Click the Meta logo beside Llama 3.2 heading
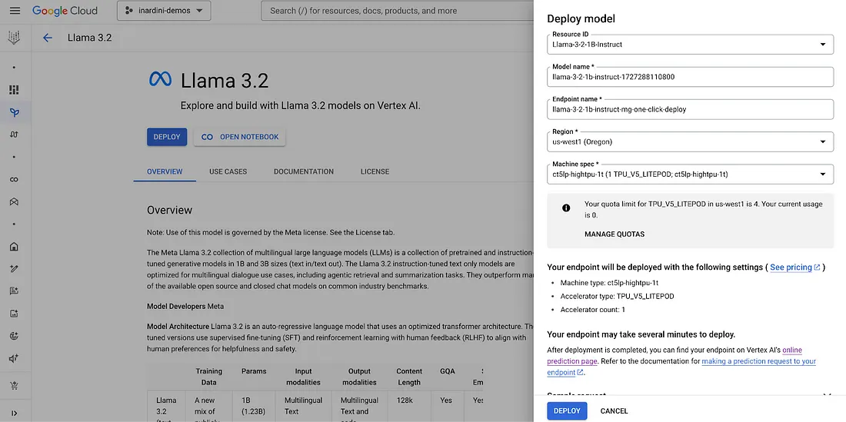Screen dimensions: 846x422 pos(160,79)
